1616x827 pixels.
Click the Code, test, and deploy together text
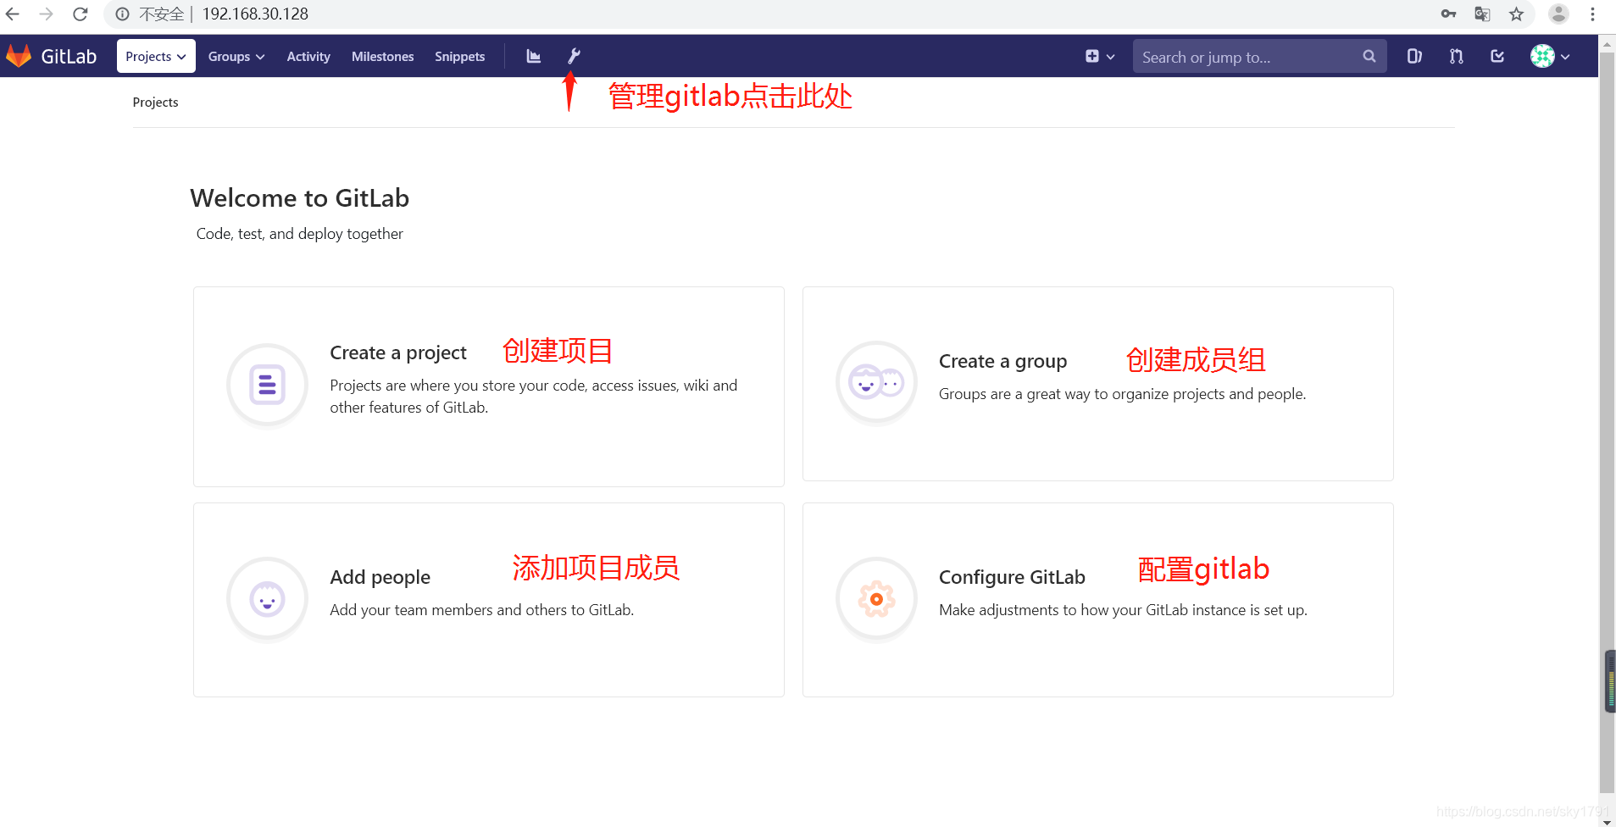pyautogui.click(x=300, y=234)
